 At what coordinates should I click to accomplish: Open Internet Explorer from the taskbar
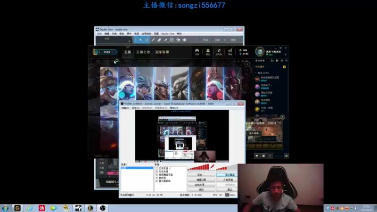30,208
